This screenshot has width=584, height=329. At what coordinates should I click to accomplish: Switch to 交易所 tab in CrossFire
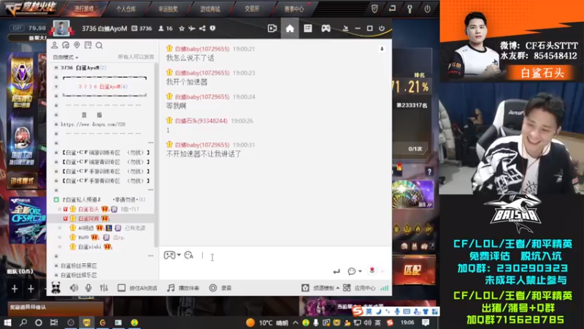click(x=252, y=9)
